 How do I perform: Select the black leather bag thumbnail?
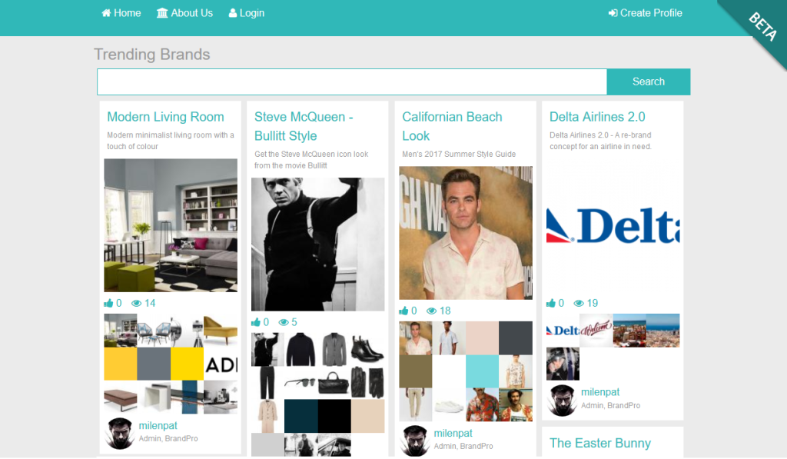coord(334,383)
